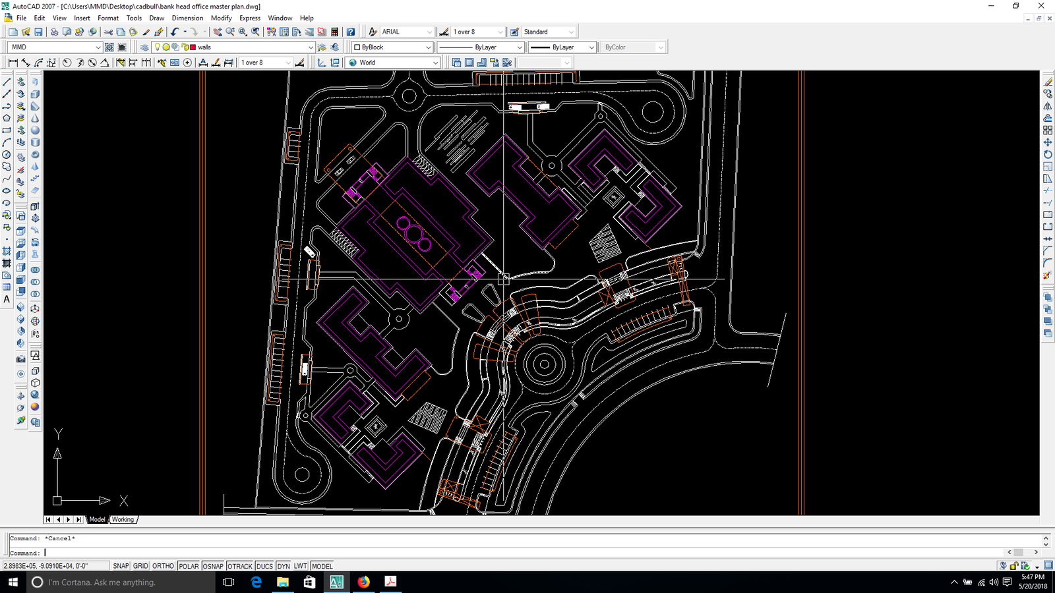Select the Line tool in the Draw toolbar
The height and width of the screenshot is (593, 1055).
[7, 82]
